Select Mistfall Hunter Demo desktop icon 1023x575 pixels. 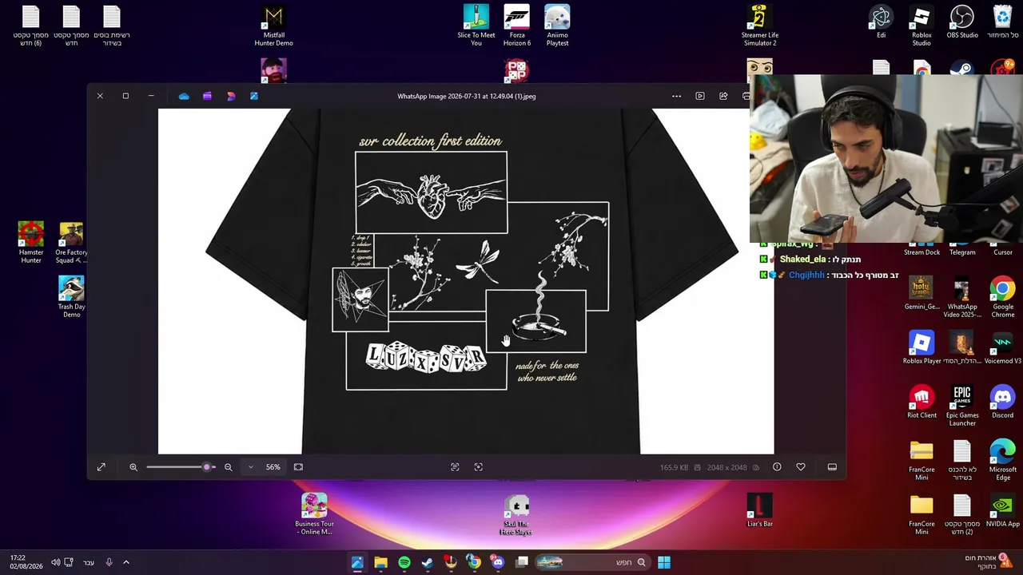pyautogui.click(x=273, y=26)
